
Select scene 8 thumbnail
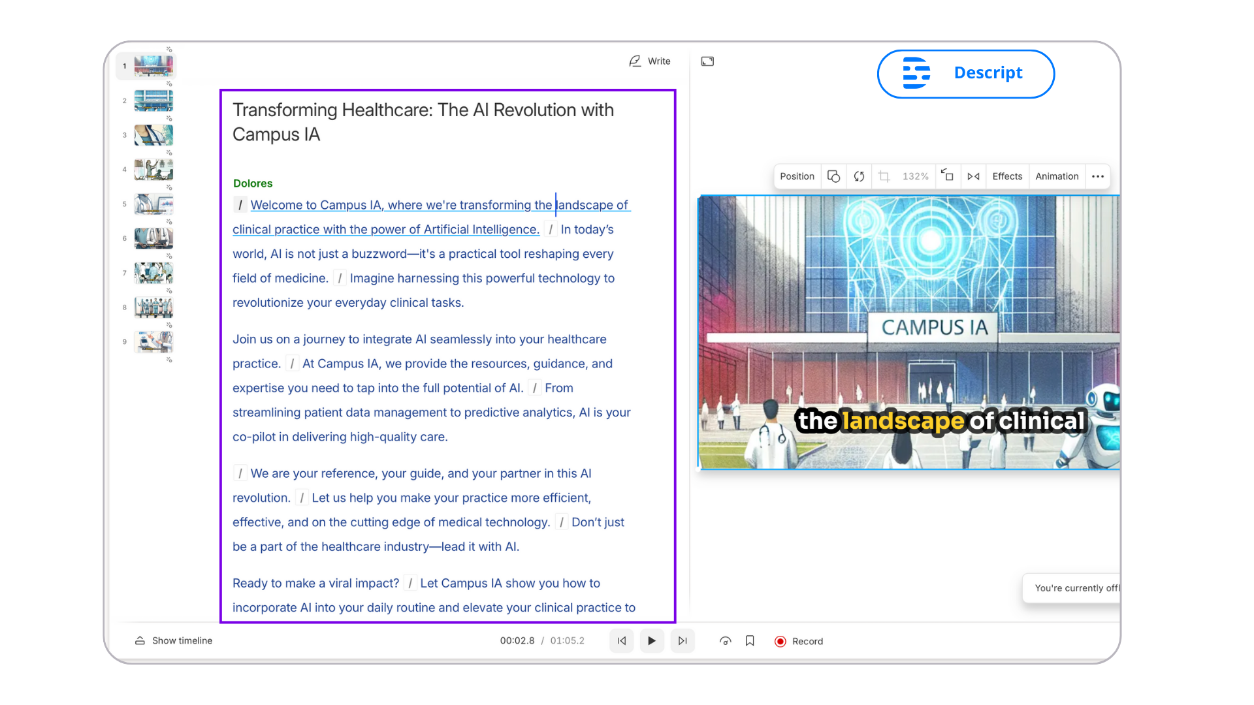click(153, 307)
